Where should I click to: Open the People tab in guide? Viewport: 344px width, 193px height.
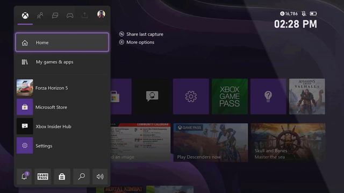coord(40,16)
